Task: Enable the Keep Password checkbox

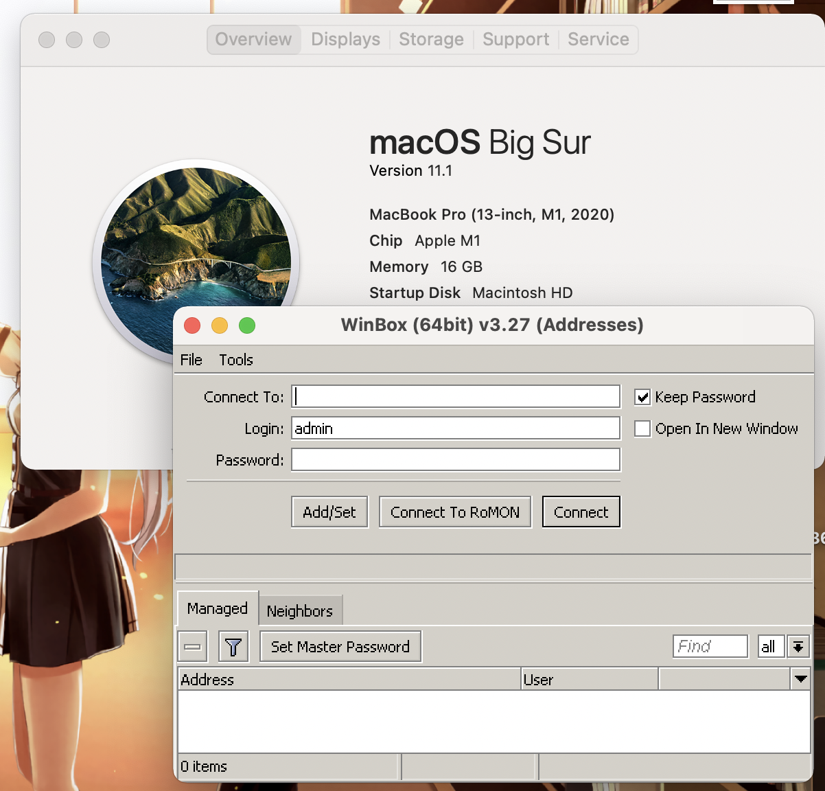Action: click(x=642, y=397)
